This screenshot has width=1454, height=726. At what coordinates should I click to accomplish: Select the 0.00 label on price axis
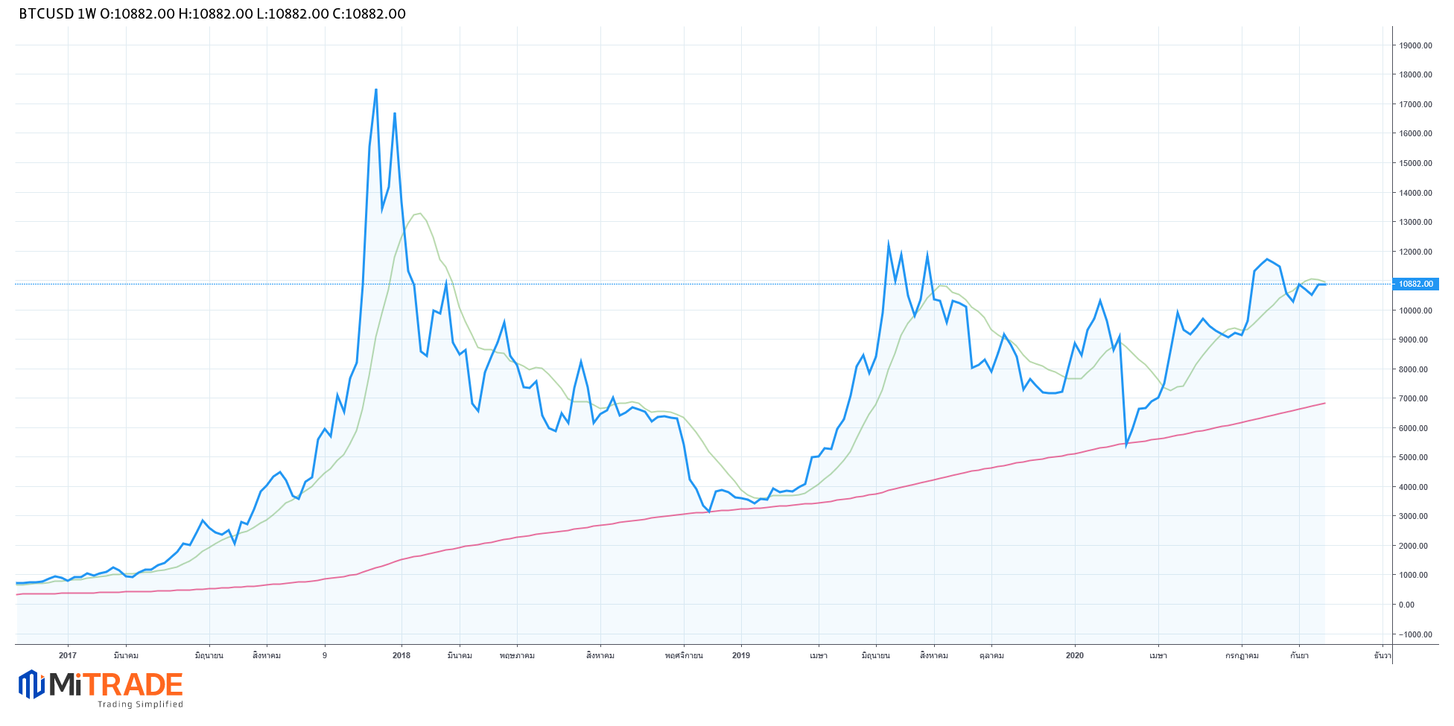pos(1406,605)
